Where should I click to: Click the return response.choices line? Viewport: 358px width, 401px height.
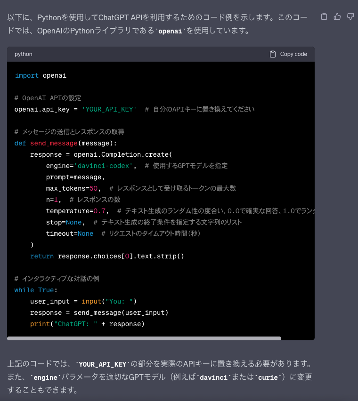tap(107, 256)
